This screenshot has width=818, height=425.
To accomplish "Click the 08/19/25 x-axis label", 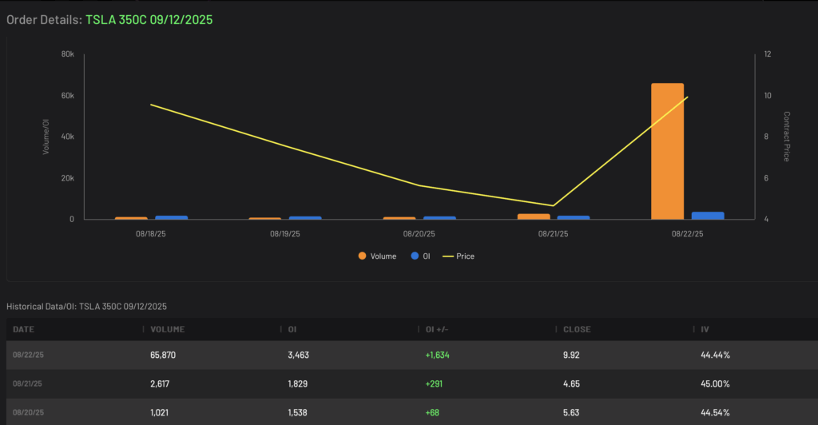I will (285, 233).
